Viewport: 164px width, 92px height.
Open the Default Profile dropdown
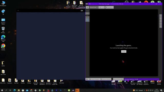click(x=94, y=7)
